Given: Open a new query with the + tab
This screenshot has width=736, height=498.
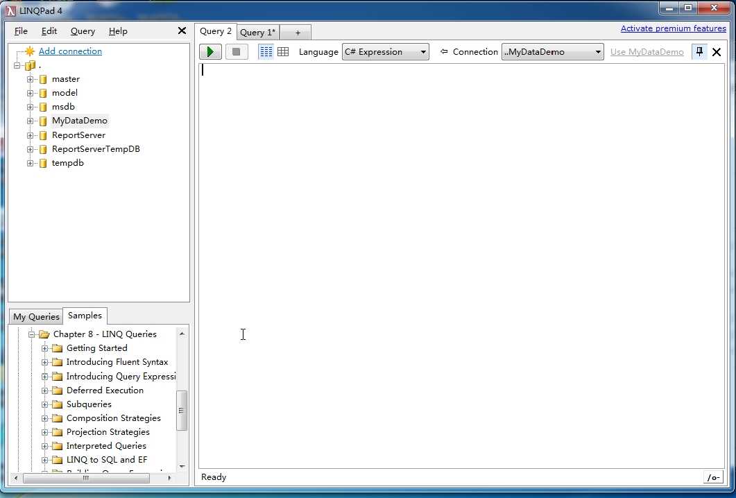Looking at the screenshot, I should tap(297, 33).
